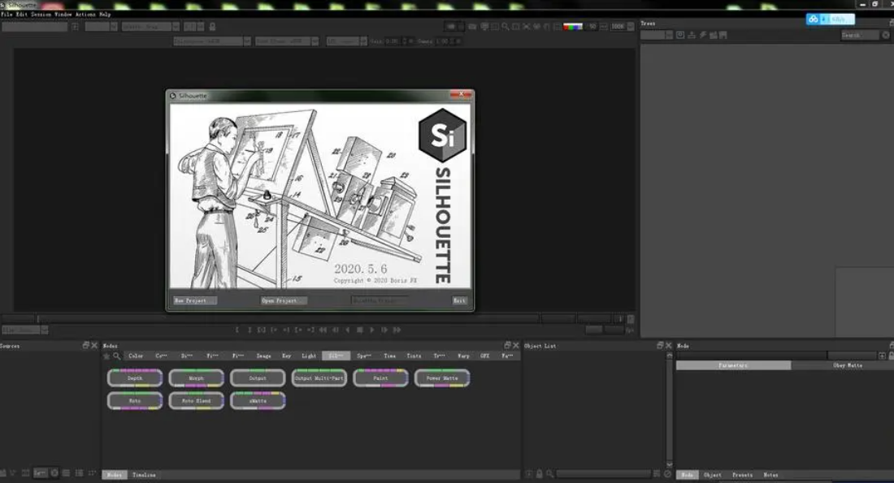The width and height of the screenshot is (894, 483).
Task: Click the Play forward button
Action: click(372, 330)
